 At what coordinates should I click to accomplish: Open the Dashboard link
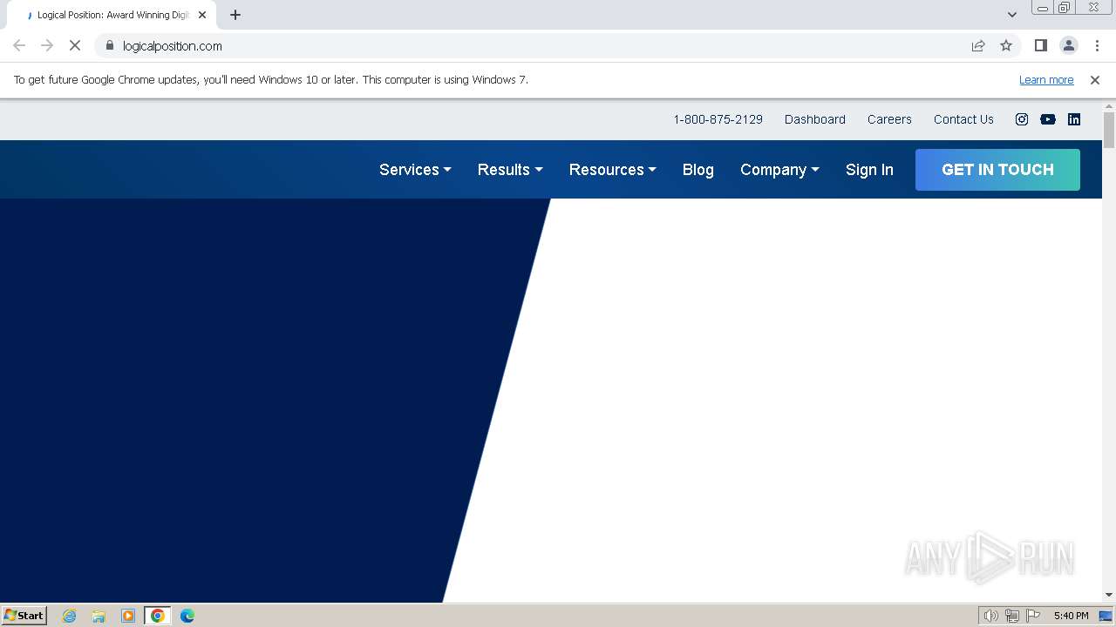coord(815,119)
